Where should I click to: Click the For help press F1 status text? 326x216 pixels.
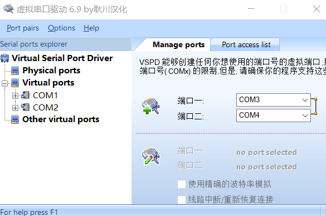point(29,212)
